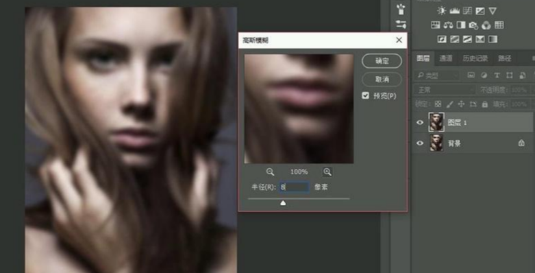Switch to the 通道 tab
The width and height of the screenshot is (535, 273).
(x=446, y=58)
